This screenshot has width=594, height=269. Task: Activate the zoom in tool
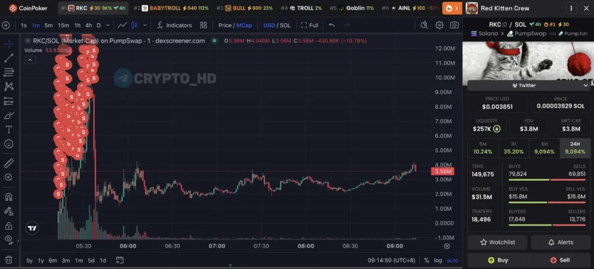[x=9, y=178]
